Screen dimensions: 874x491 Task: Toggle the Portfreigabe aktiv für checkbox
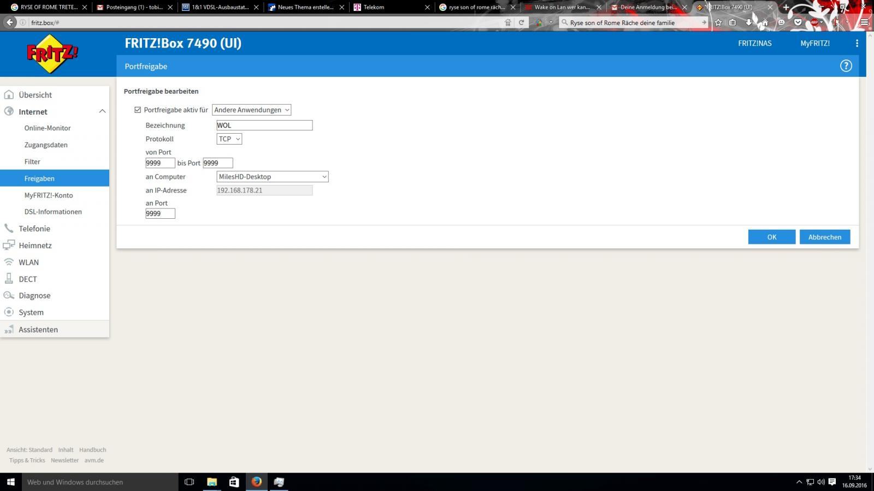click(138, 110)
